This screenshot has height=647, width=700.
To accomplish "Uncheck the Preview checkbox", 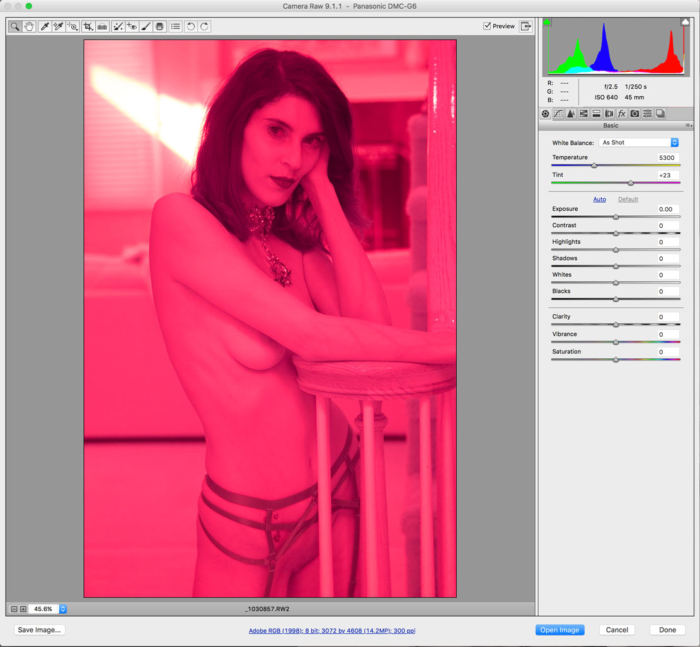I will tap(487, 26).
